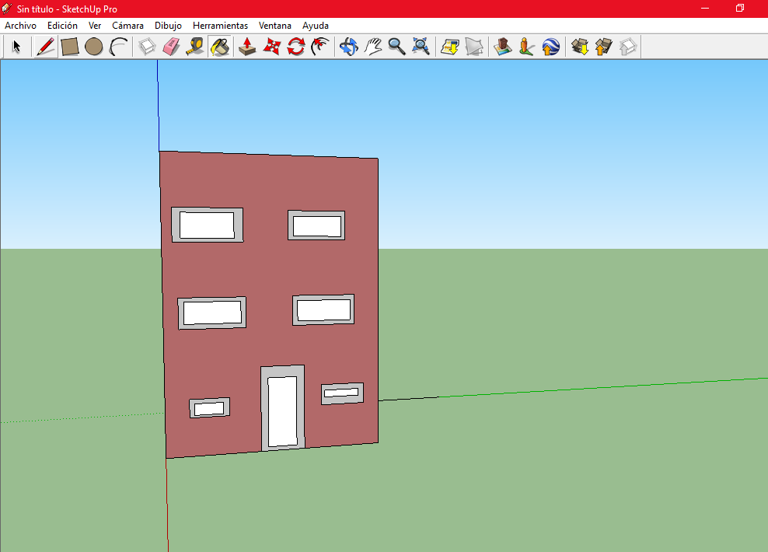Viewport: 768px width, 552px height.
Task: Activate the Line pencil tool
Action: click(x=46, y=47)
